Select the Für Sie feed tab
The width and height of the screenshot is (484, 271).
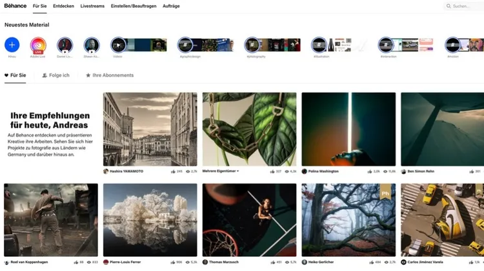pyautogui.click(x=15, y=75)
